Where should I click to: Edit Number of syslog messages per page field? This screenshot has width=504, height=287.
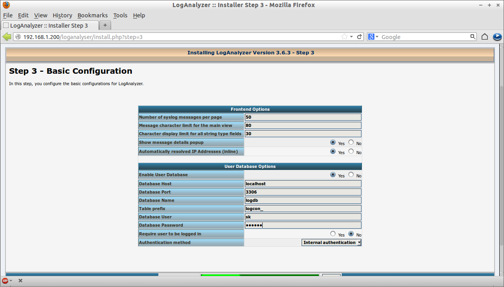303,117
